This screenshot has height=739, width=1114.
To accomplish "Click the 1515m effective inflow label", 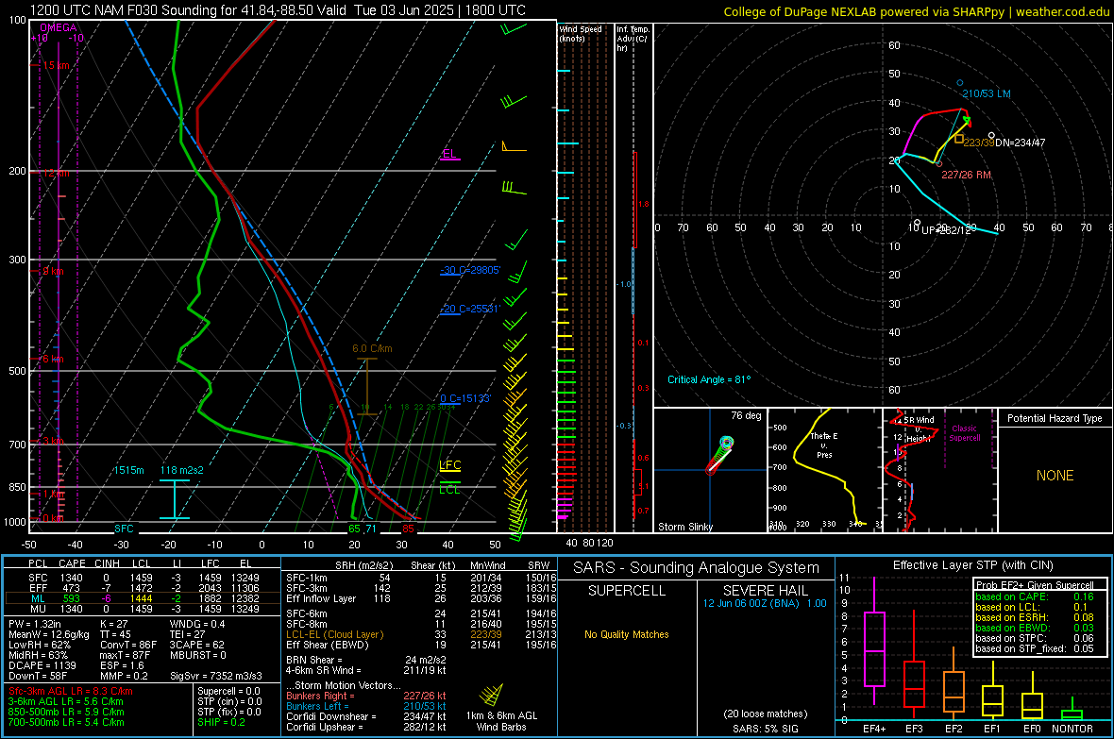I will [x=128, y=470].
